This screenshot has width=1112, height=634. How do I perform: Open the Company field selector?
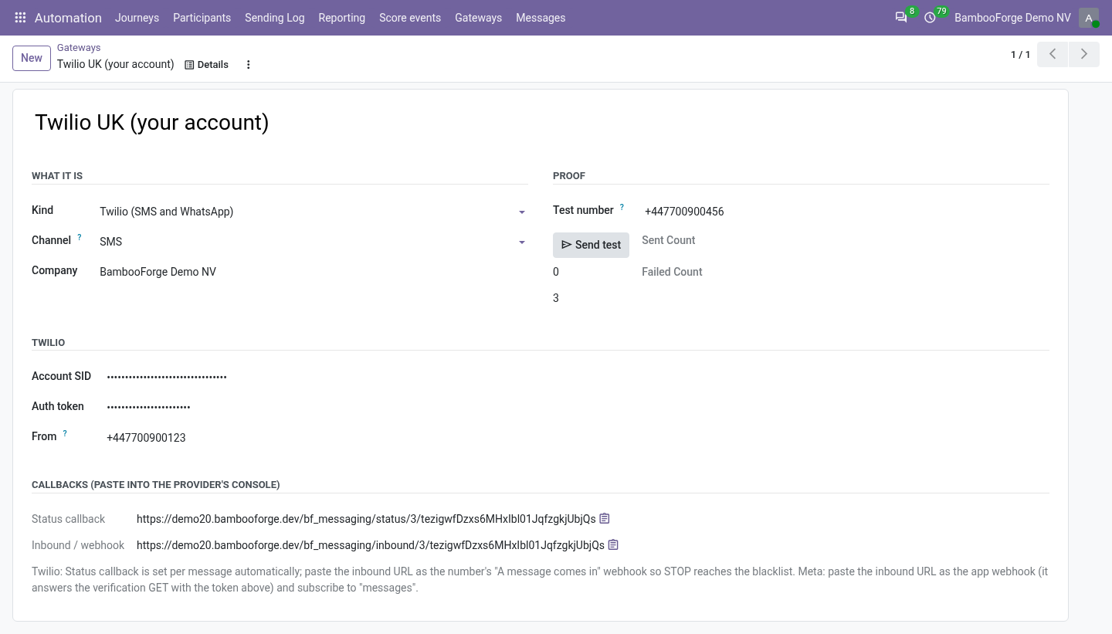pos(314,272)
